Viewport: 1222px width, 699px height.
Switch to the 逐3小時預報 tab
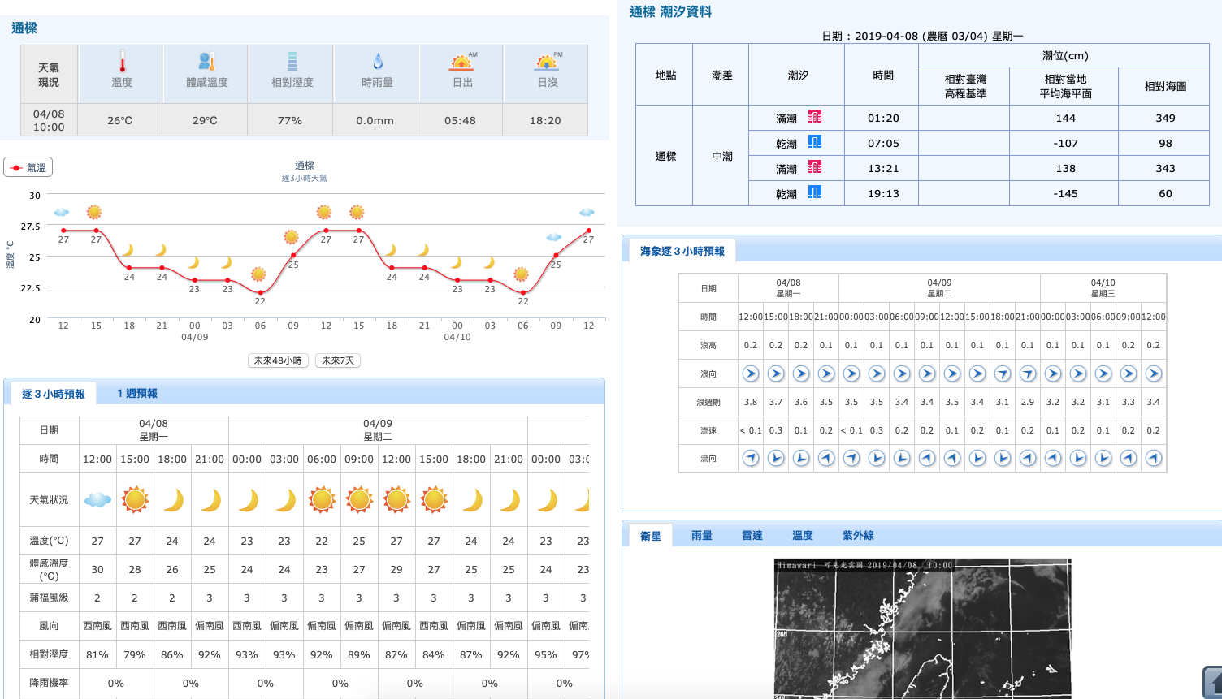pos(54,394)
